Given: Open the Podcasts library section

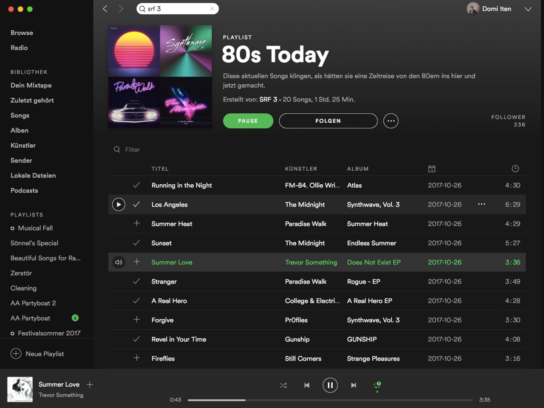Looking at the screenshot, I should point(24,191).
